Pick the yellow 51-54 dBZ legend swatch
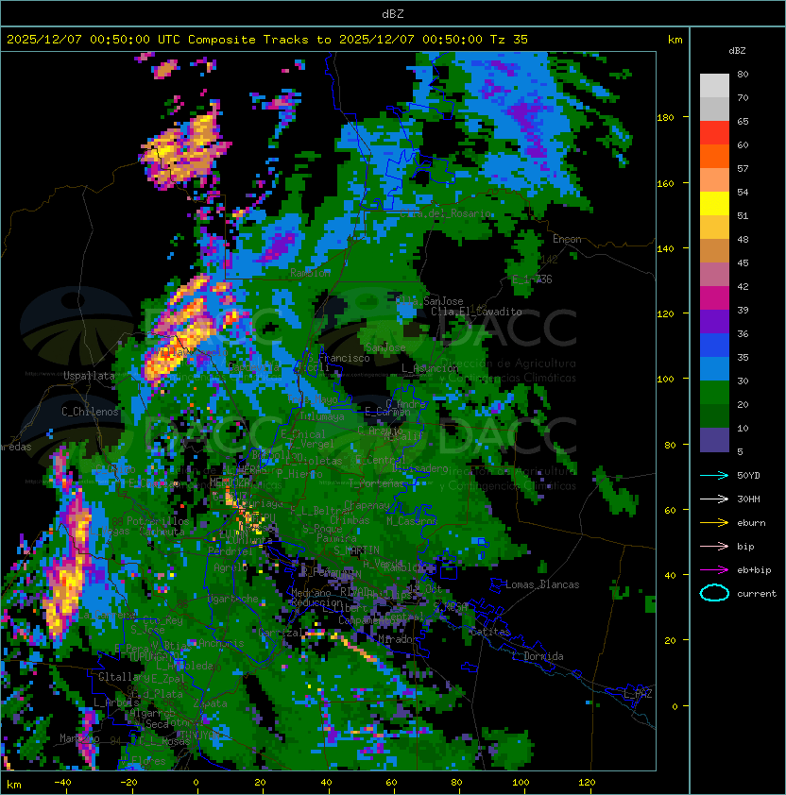This screenshot has width=786, height=795. point(714,204)
